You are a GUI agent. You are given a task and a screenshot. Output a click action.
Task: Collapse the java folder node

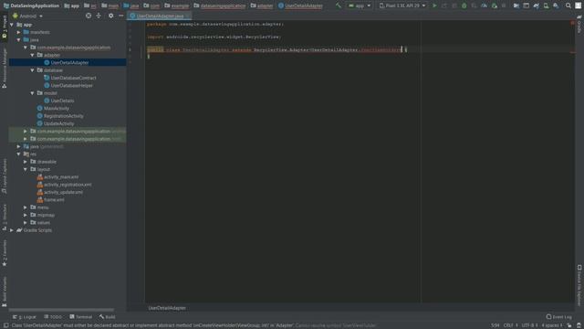pyautogui.click(x=18, y=39)
